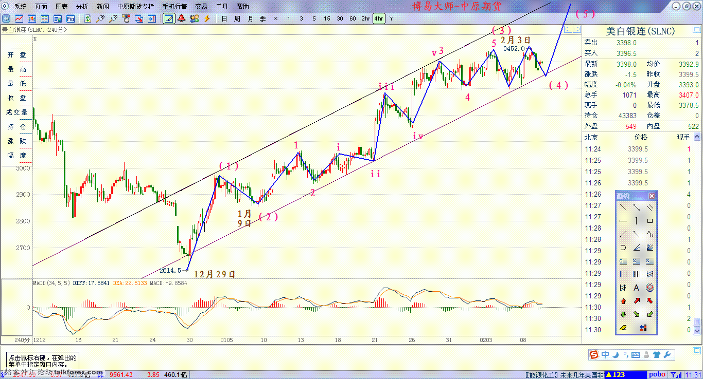703x379 pixels.
Task: Open the 图表 menu
Action: (x=61, y=7)
